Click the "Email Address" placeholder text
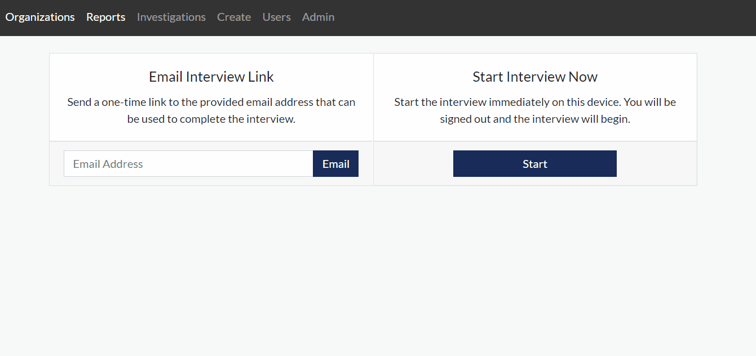 click(108, 164)
